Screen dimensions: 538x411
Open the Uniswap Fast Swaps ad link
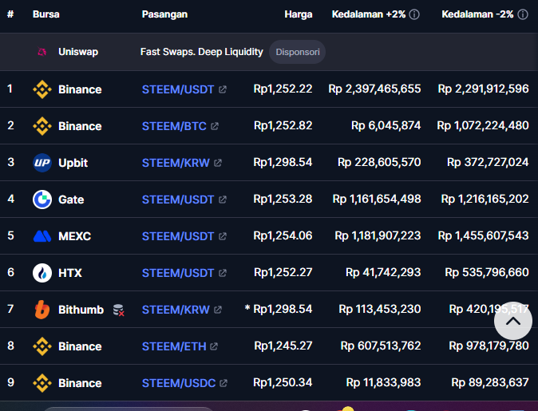201,52
